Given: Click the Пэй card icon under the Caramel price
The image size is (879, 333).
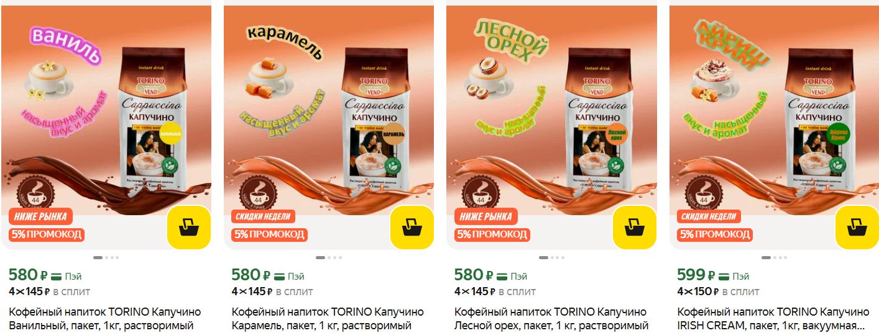Looking at the screenshot, I should [x=279, y=276].
